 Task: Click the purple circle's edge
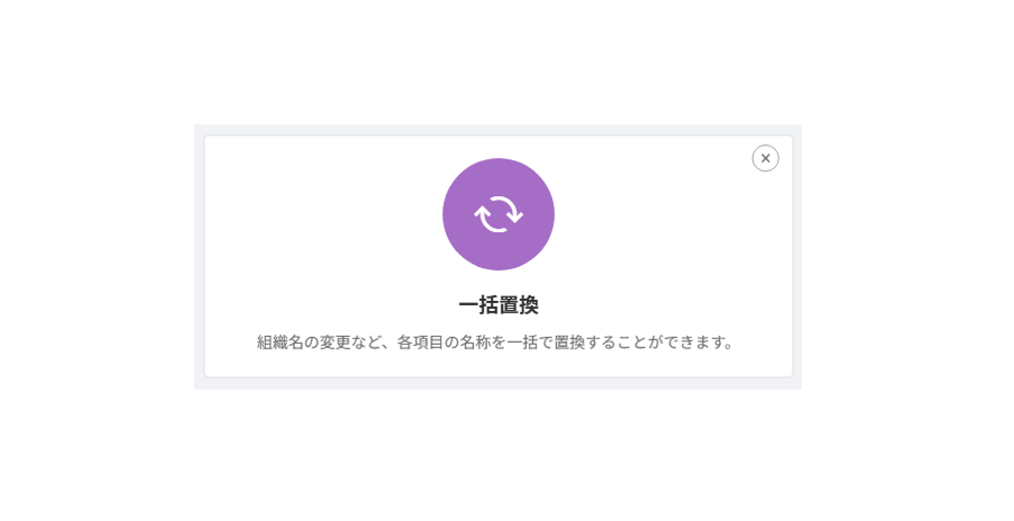445,214
